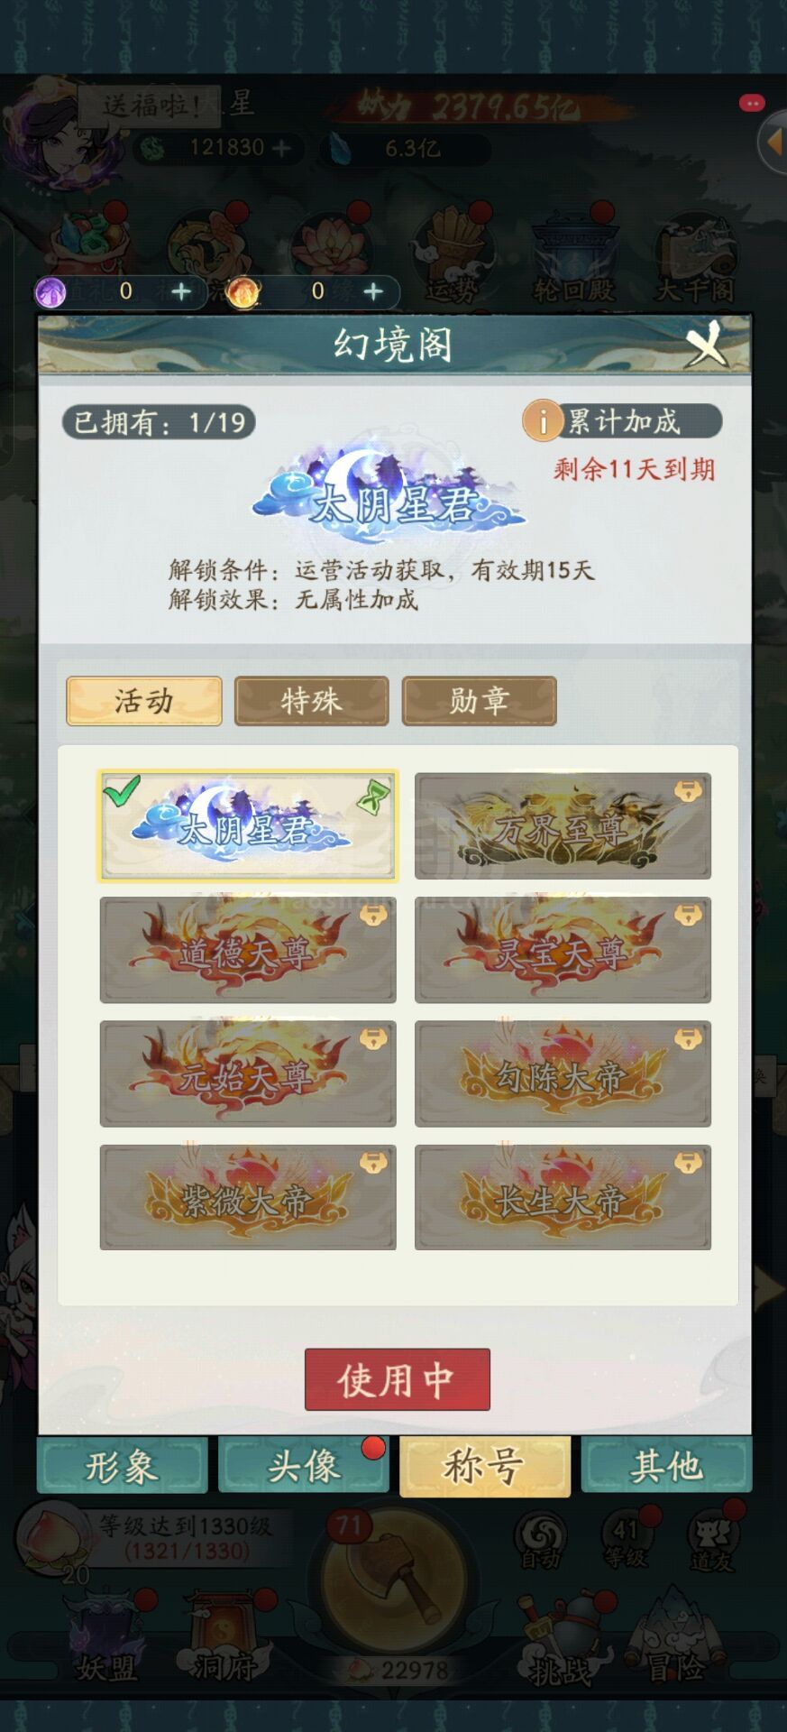Open the 其他 bottom tab

point(666,1466)
